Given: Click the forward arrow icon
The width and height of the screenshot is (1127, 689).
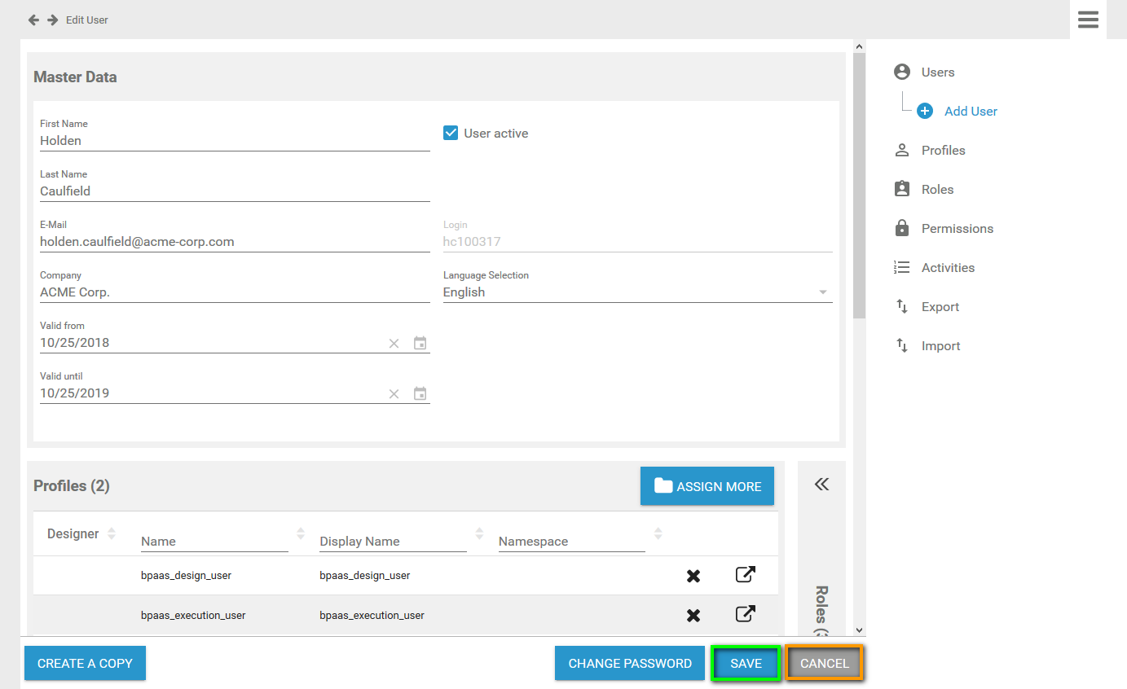Looking at the screenshot, I should (x=52, y=20).
